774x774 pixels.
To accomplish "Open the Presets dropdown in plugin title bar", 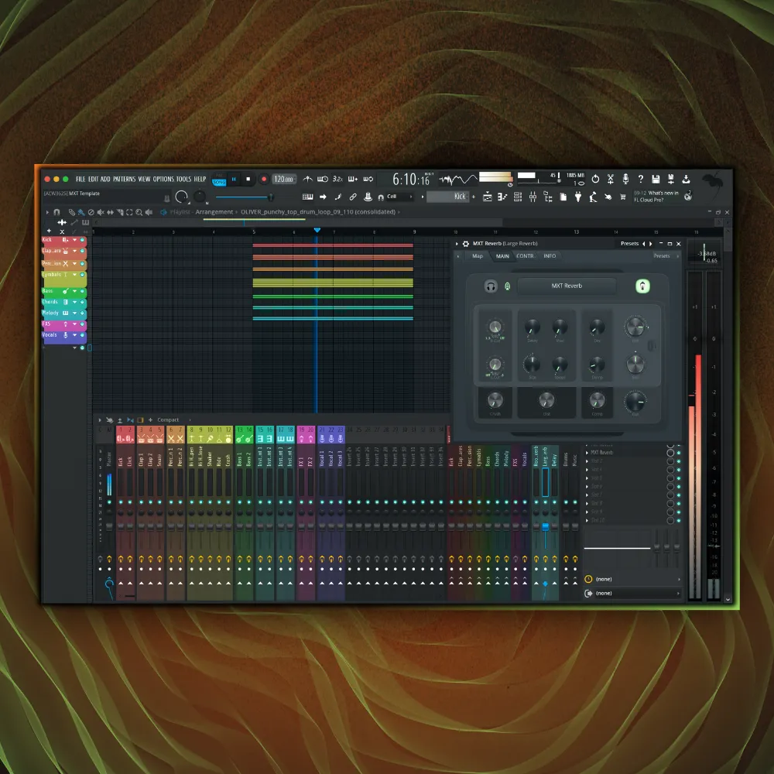I will tap(629, 244).
